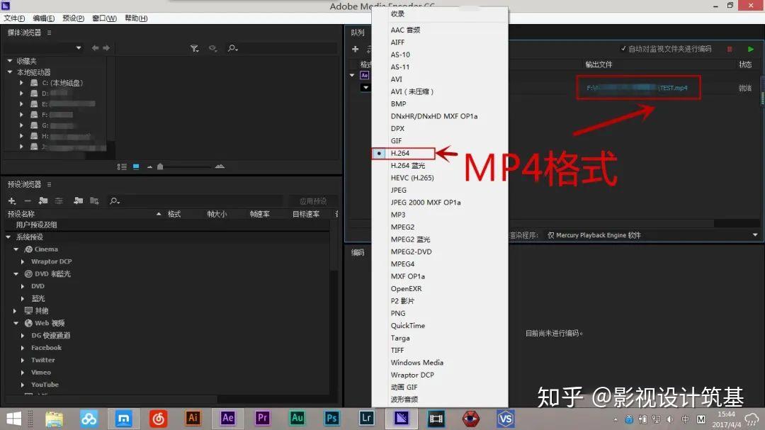
Task: Open preset settings sliders icon
Action: pyautogui.click(x=59, y=201)
